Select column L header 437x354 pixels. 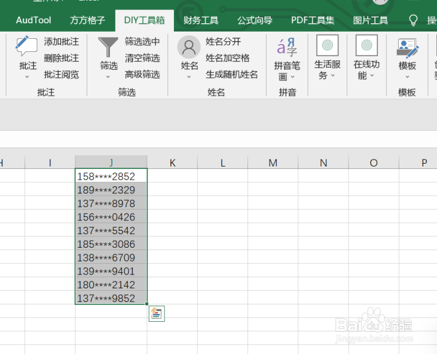tap(222, 162)
